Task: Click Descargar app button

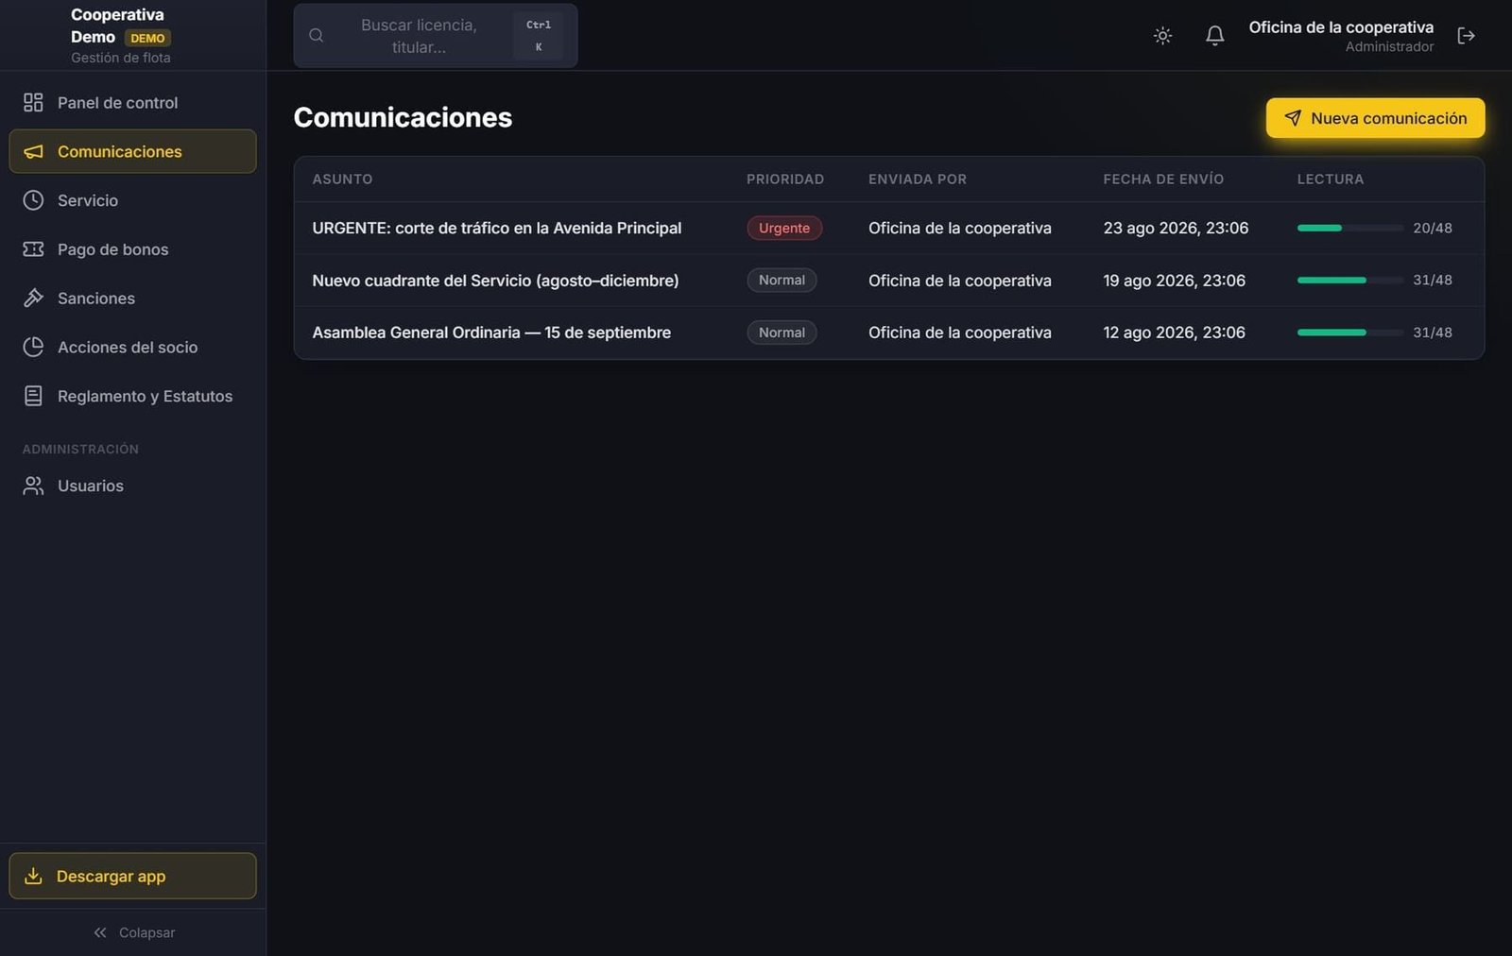Action: tap(132, 876)
